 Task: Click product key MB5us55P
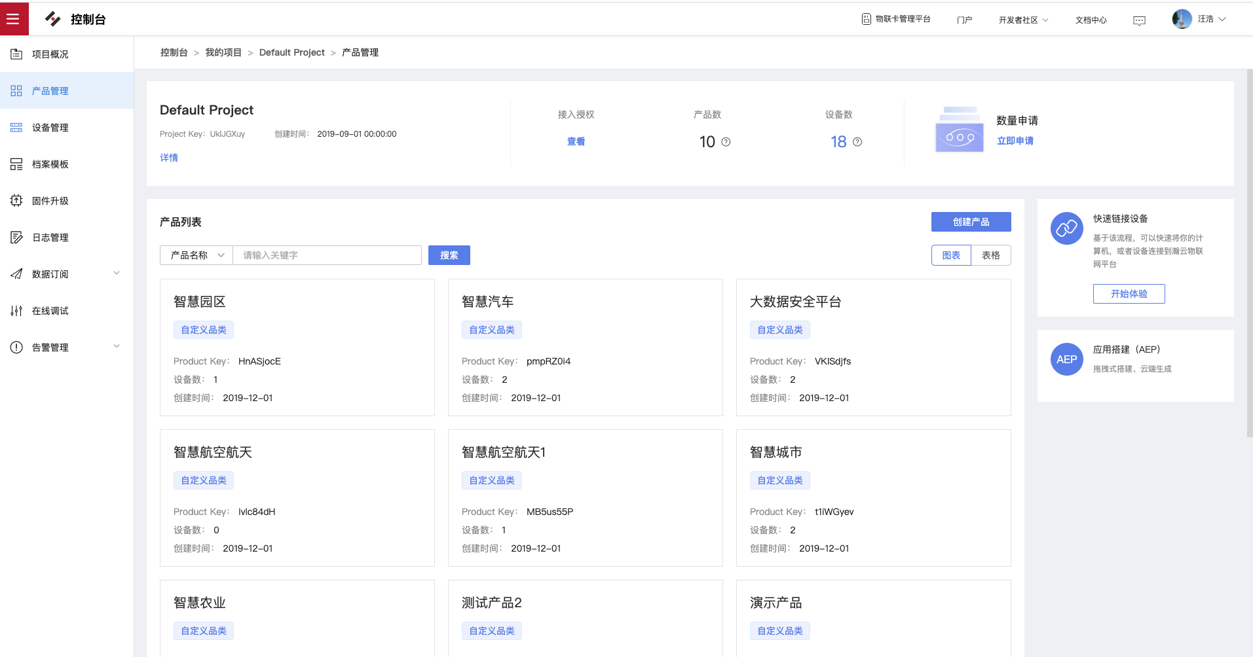(550, 512)
